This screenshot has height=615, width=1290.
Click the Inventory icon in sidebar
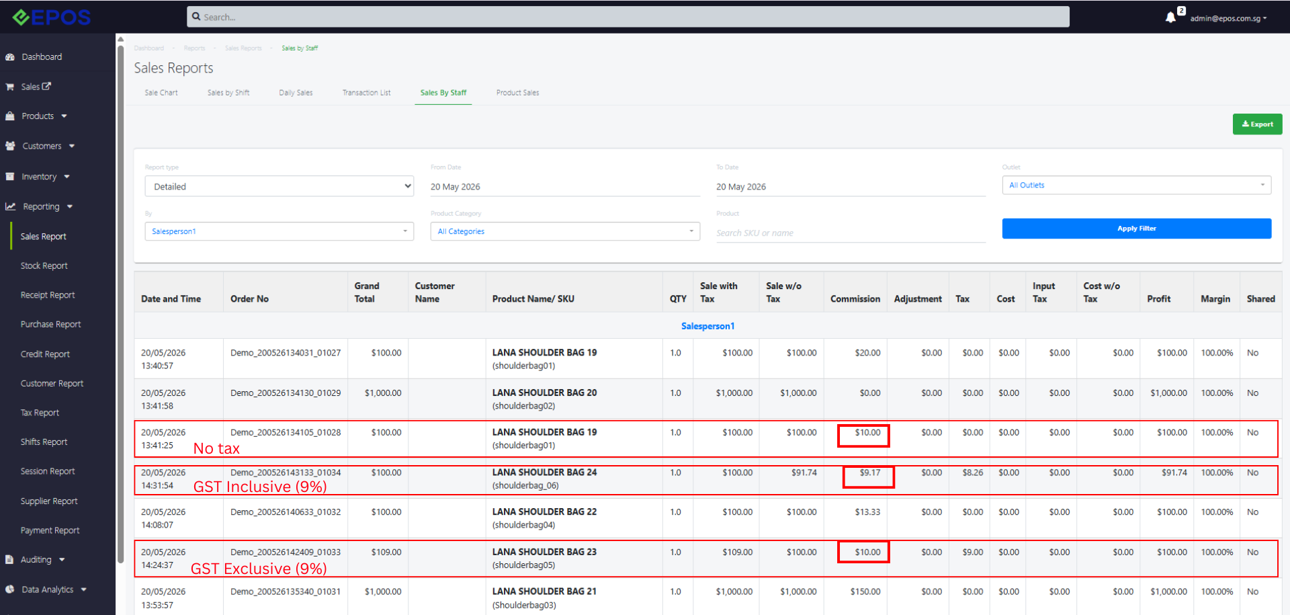pyautogui.click(x=10, y=177)
